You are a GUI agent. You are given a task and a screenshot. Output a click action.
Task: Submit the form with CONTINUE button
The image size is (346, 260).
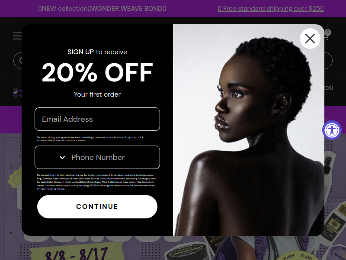97,207
